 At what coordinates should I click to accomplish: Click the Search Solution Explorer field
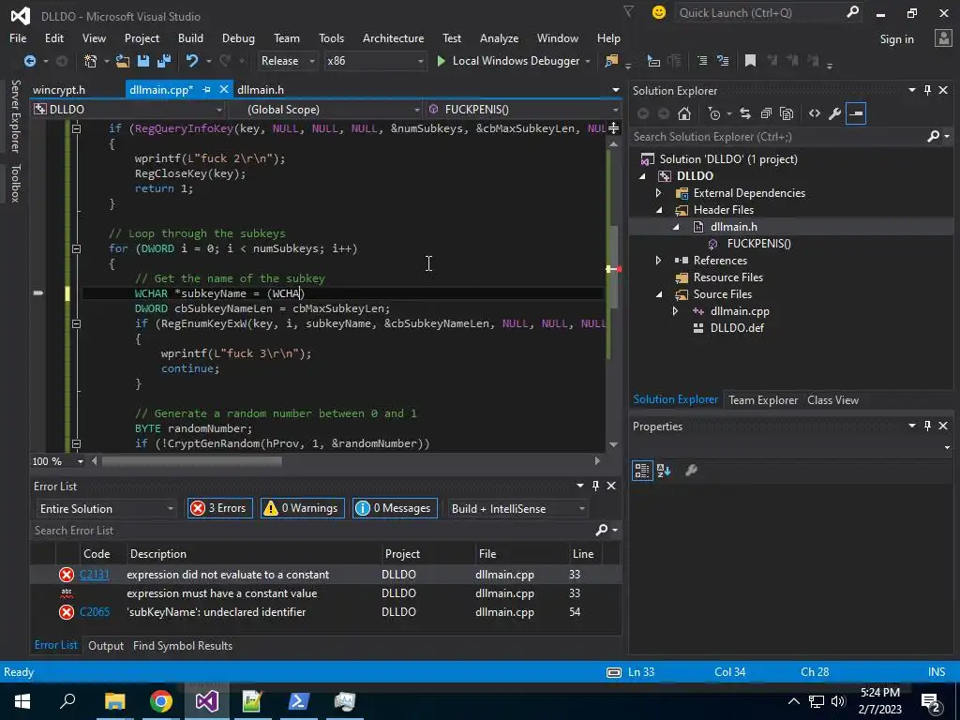pos(779,137)
